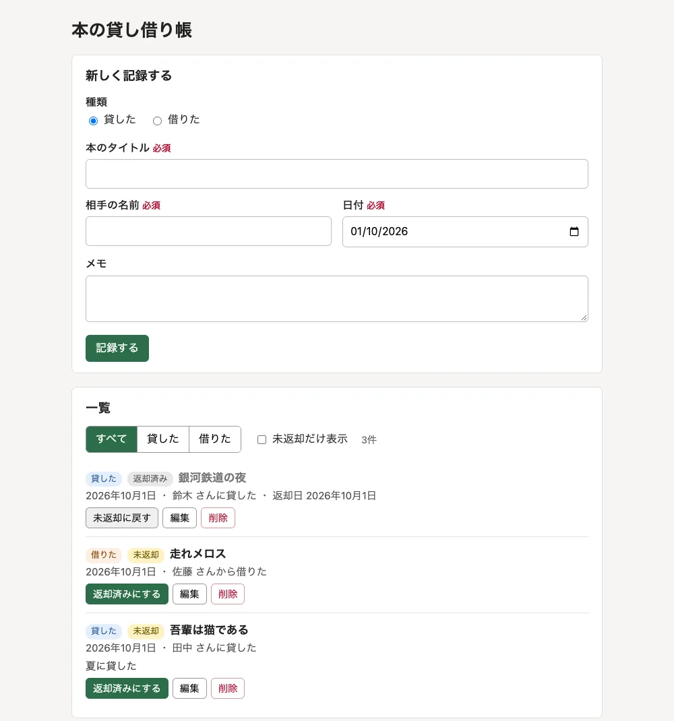Viewport: 674px width, 721px height.
Task: Delete the 吾輩は猫である entry
Action: tap(228, 689)
